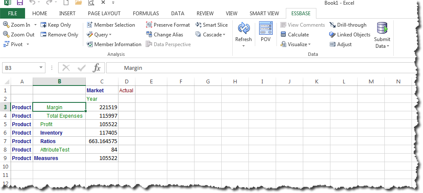Select the Ratios cell
This screenshot has width=423, height=193.
pos(59,141)
